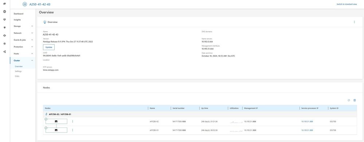This screenshot has width=364, height=142.
Task: Refresh the Nodes table
Action: (x=349, y=100)
